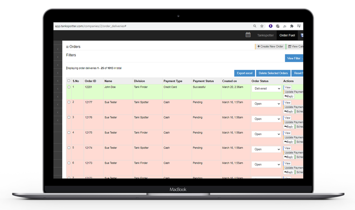The height and width of the screenshot is (210, 355).
Task: Open the purple download extension icon
Action: pos(271,26)
